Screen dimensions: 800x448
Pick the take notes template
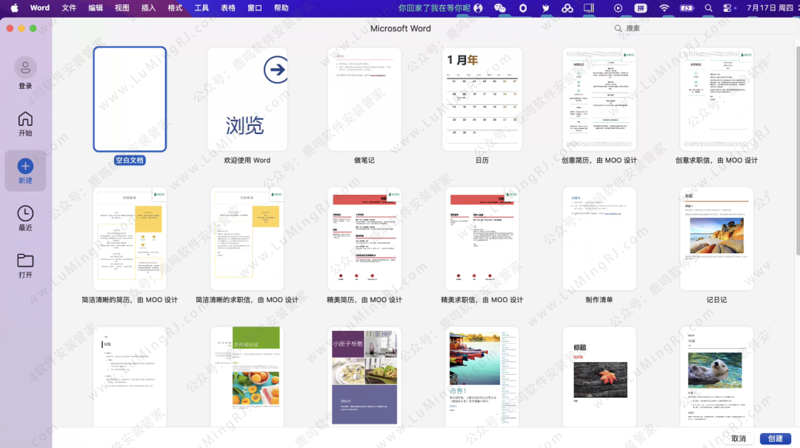[364, 99]
